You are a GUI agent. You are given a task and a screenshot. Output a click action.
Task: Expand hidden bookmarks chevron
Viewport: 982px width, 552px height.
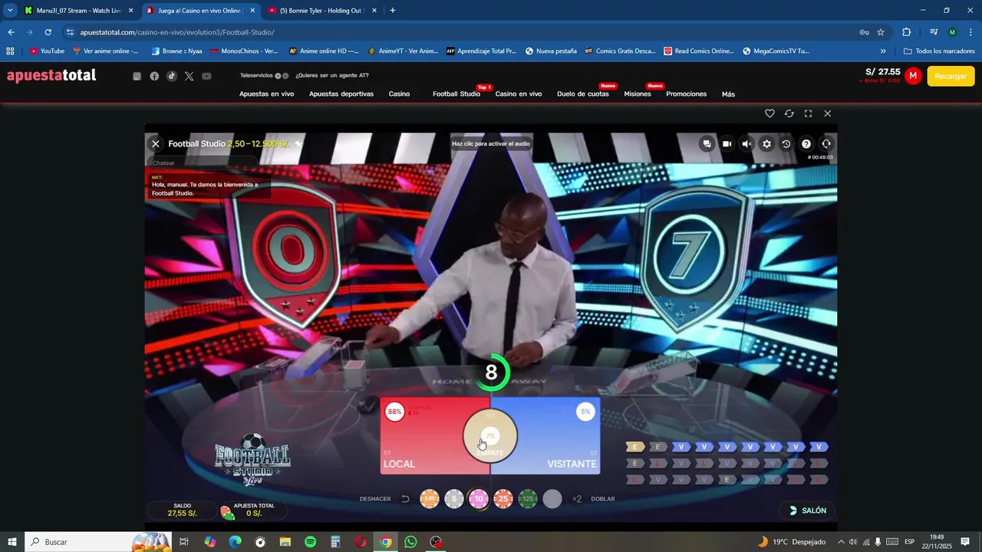pos(883,51)
